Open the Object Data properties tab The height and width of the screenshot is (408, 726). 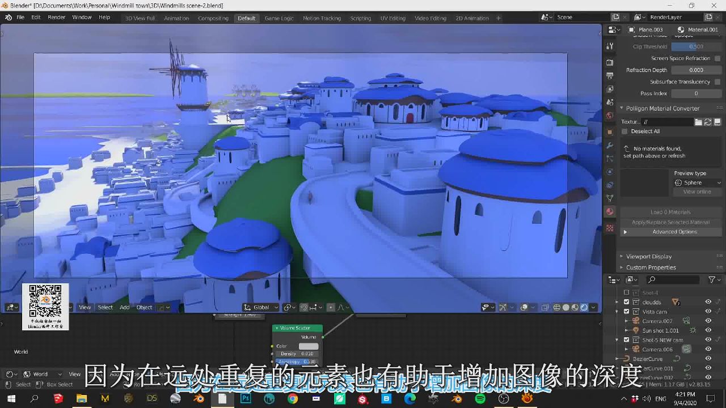point(610,198)
